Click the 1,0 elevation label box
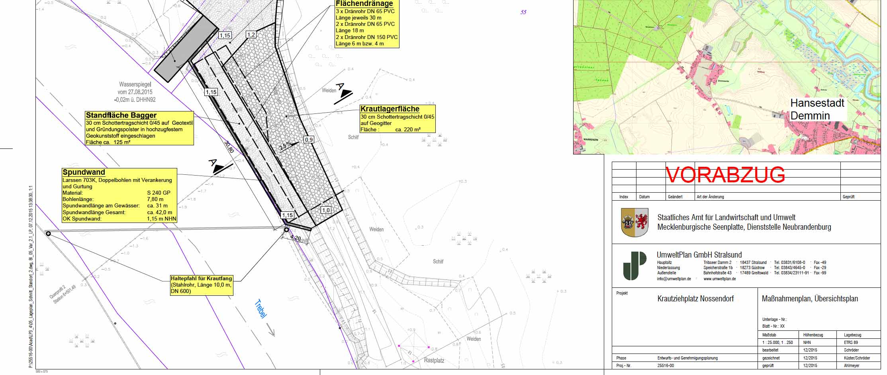Image resolution: width=887 pixels, height=375 pixels. click(326, 210)
